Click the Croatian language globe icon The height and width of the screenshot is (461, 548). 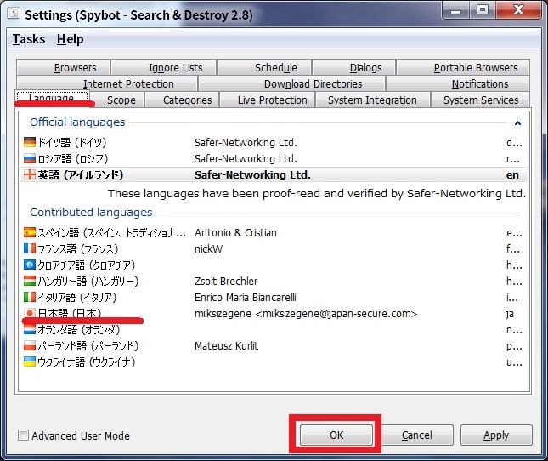coord(30,265)
